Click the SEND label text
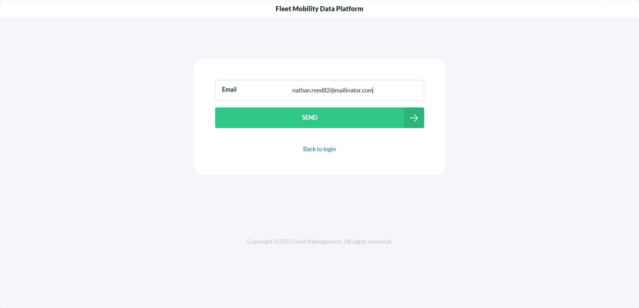 tap(310, 118)
